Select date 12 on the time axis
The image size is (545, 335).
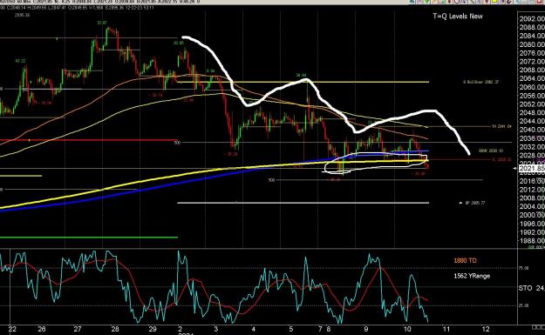point(486,329)
